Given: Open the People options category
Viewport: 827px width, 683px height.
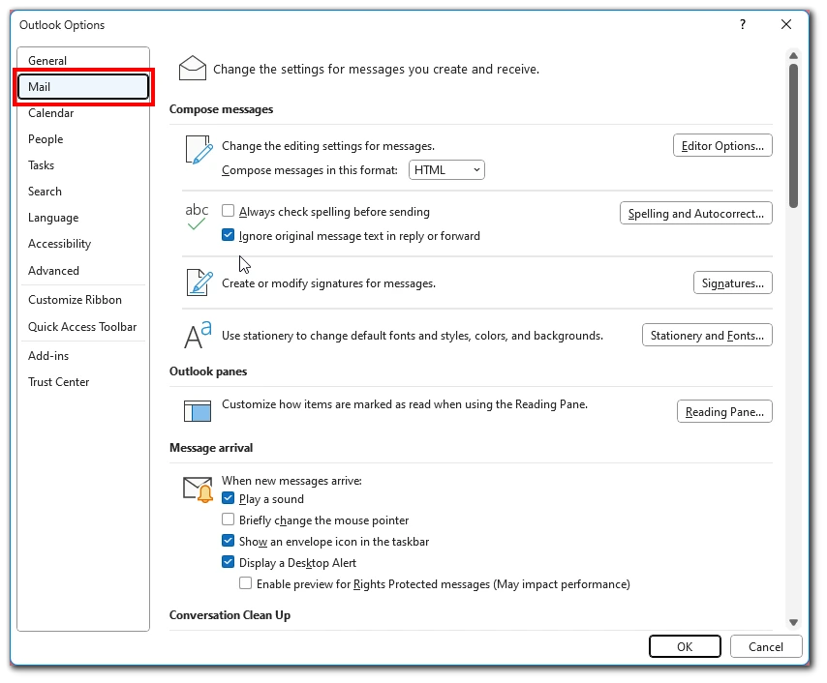Looking at the screenshot, I should click(x=83, y=139).
